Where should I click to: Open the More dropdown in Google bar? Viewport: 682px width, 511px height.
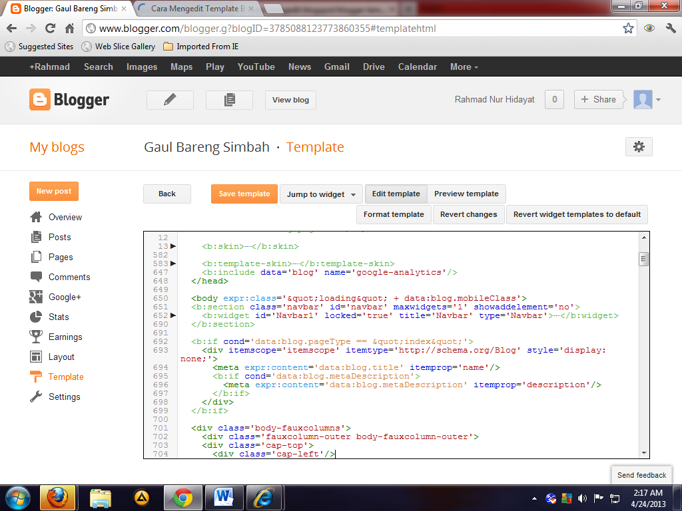[464, 67]
